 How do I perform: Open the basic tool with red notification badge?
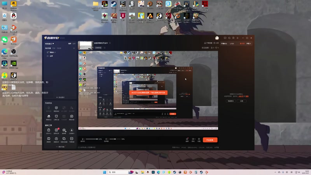coord(56,131)
